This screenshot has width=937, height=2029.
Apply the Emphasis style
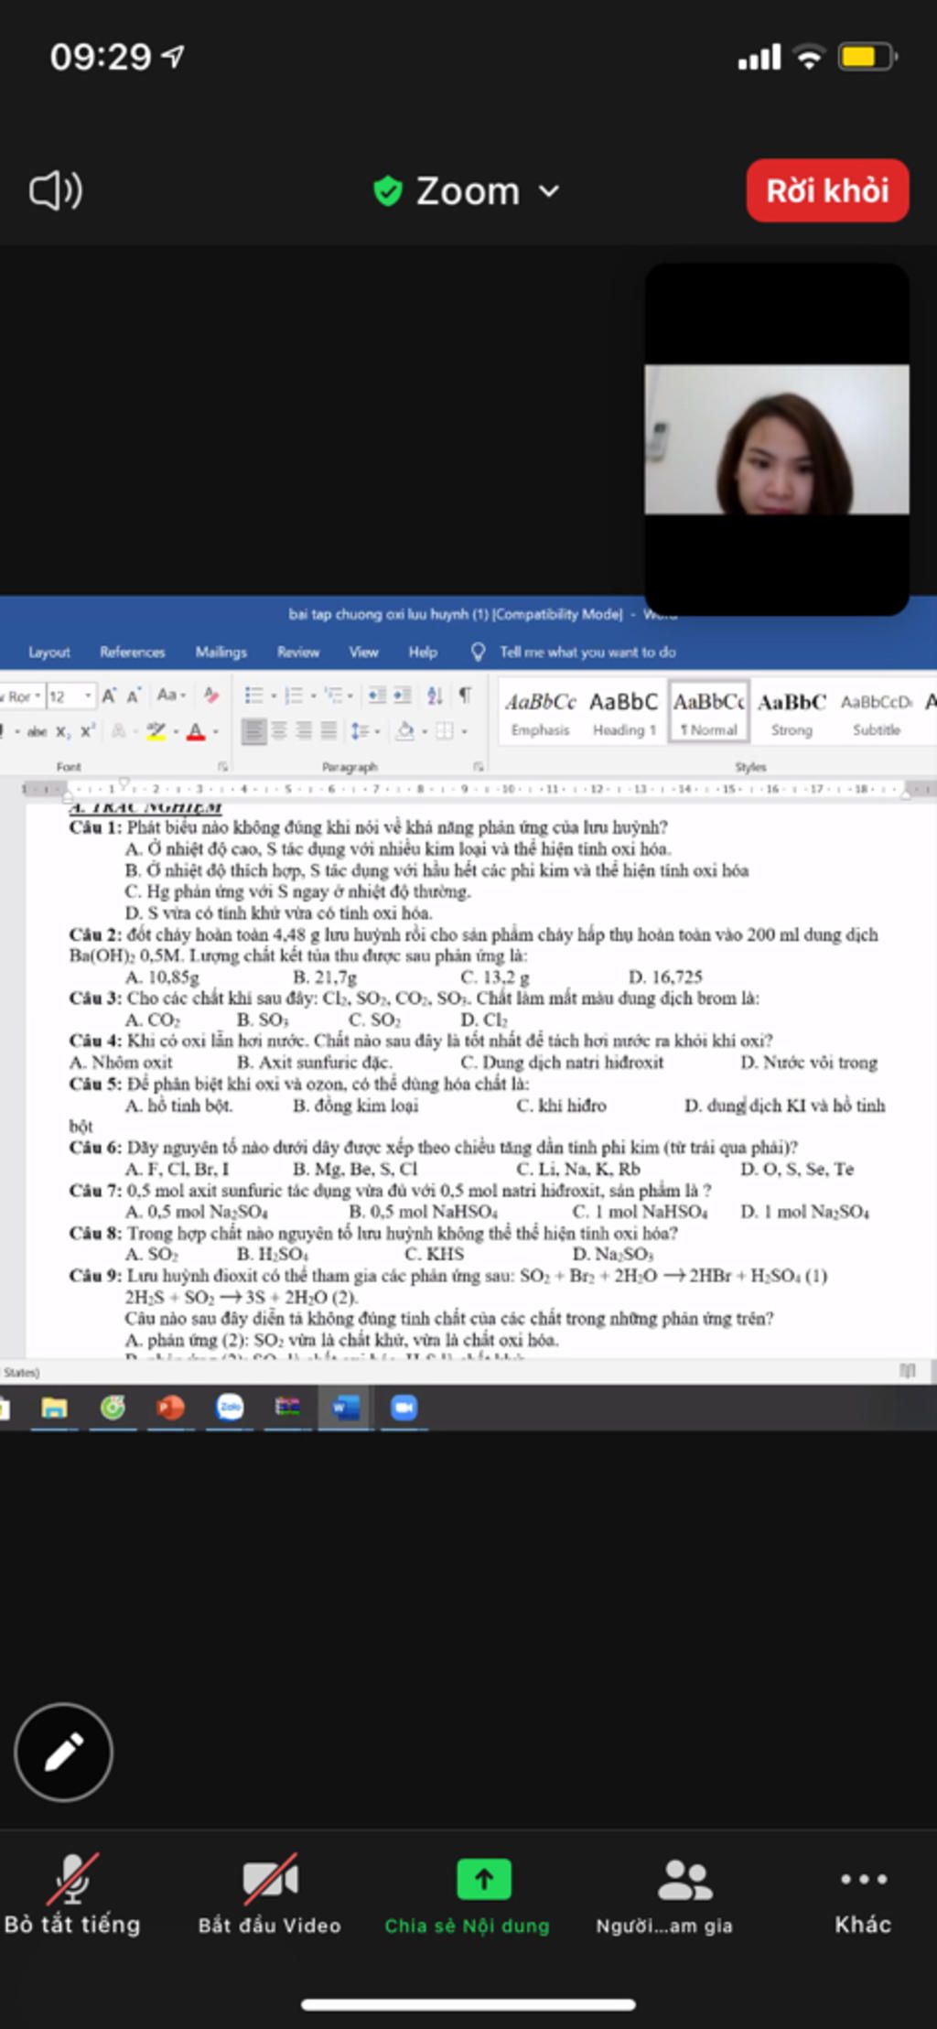coord(540,713)
